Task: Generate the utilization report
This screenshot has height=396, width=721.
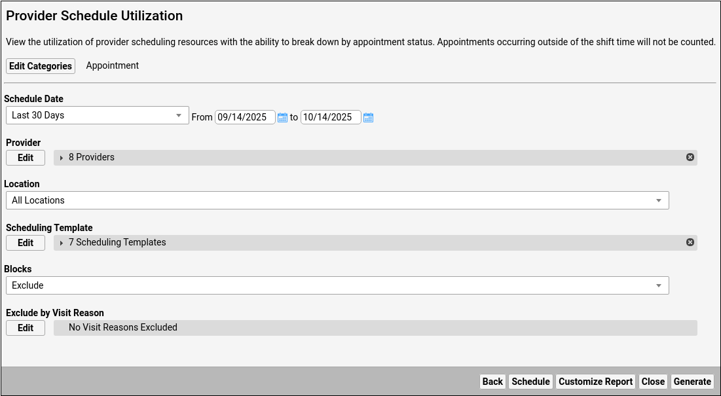Action: coord(692,382)
